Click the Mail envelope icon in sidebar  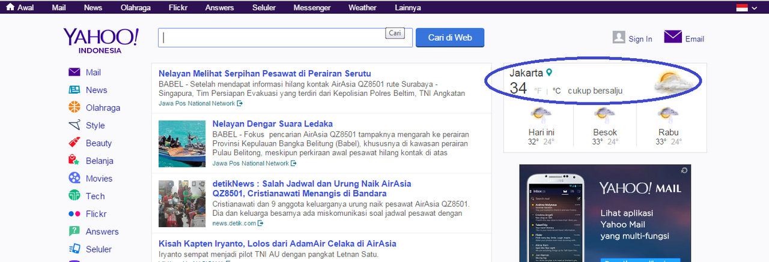[74, 72]
